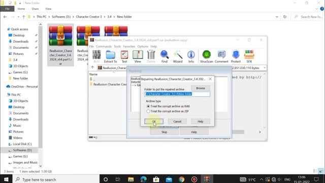Show hidden system tray icons

(x=262, y=179)
